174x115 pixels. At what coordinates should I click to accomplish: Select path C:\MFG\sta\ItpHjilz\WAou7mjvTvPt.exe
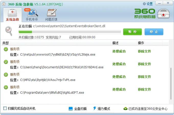click(x=48, y=80)
